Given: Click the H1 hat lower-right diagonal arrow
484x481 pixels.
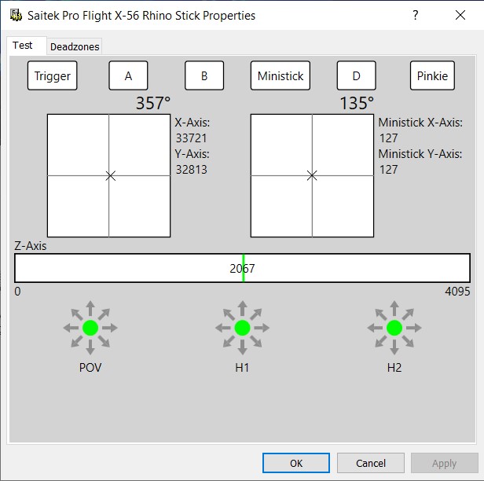Looking at the screenshot, I should (256, 341).
